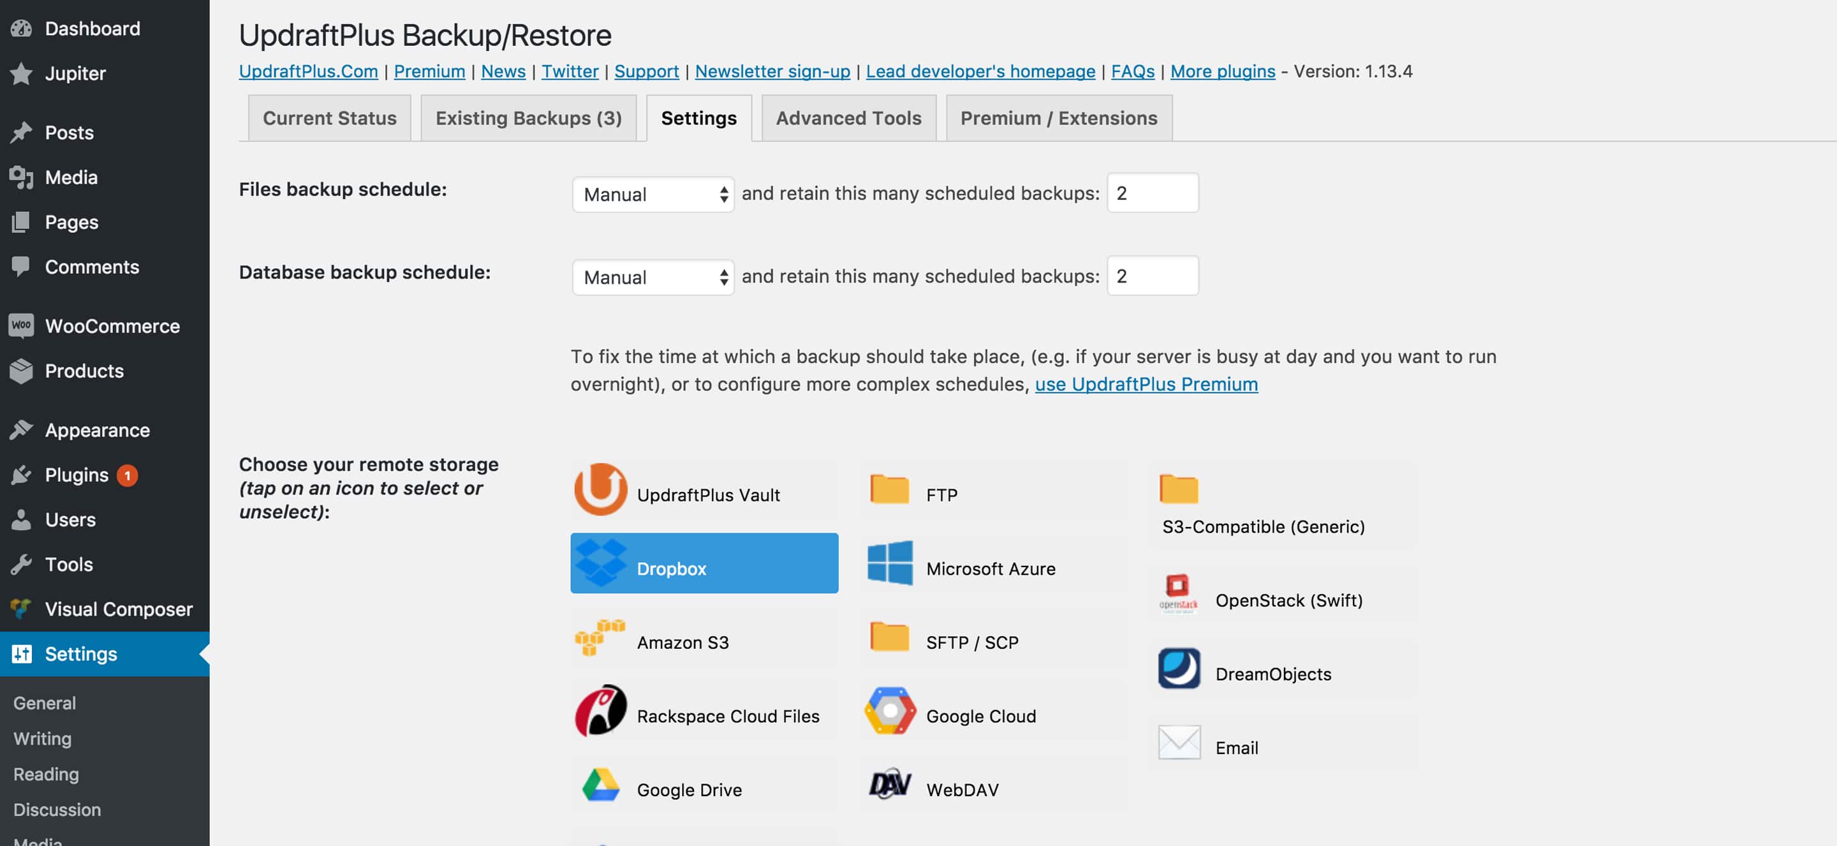Click the Plugins update count badge
The width and height of the screenshot is (1837, 846).
[x=128, y=475]
